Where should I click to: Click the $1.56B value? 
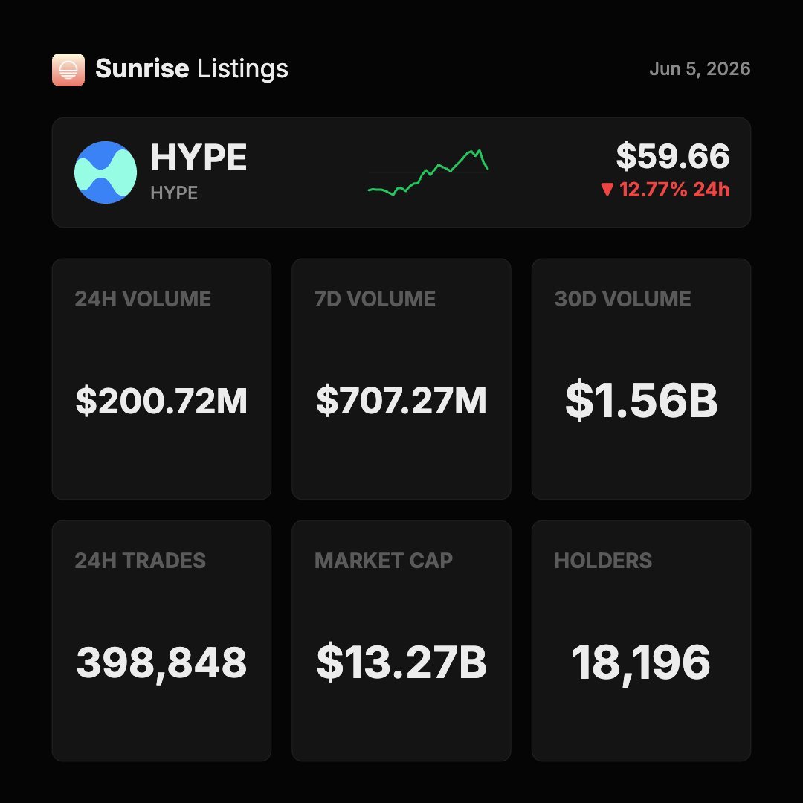pyautogui.click(x=641, y=400)
